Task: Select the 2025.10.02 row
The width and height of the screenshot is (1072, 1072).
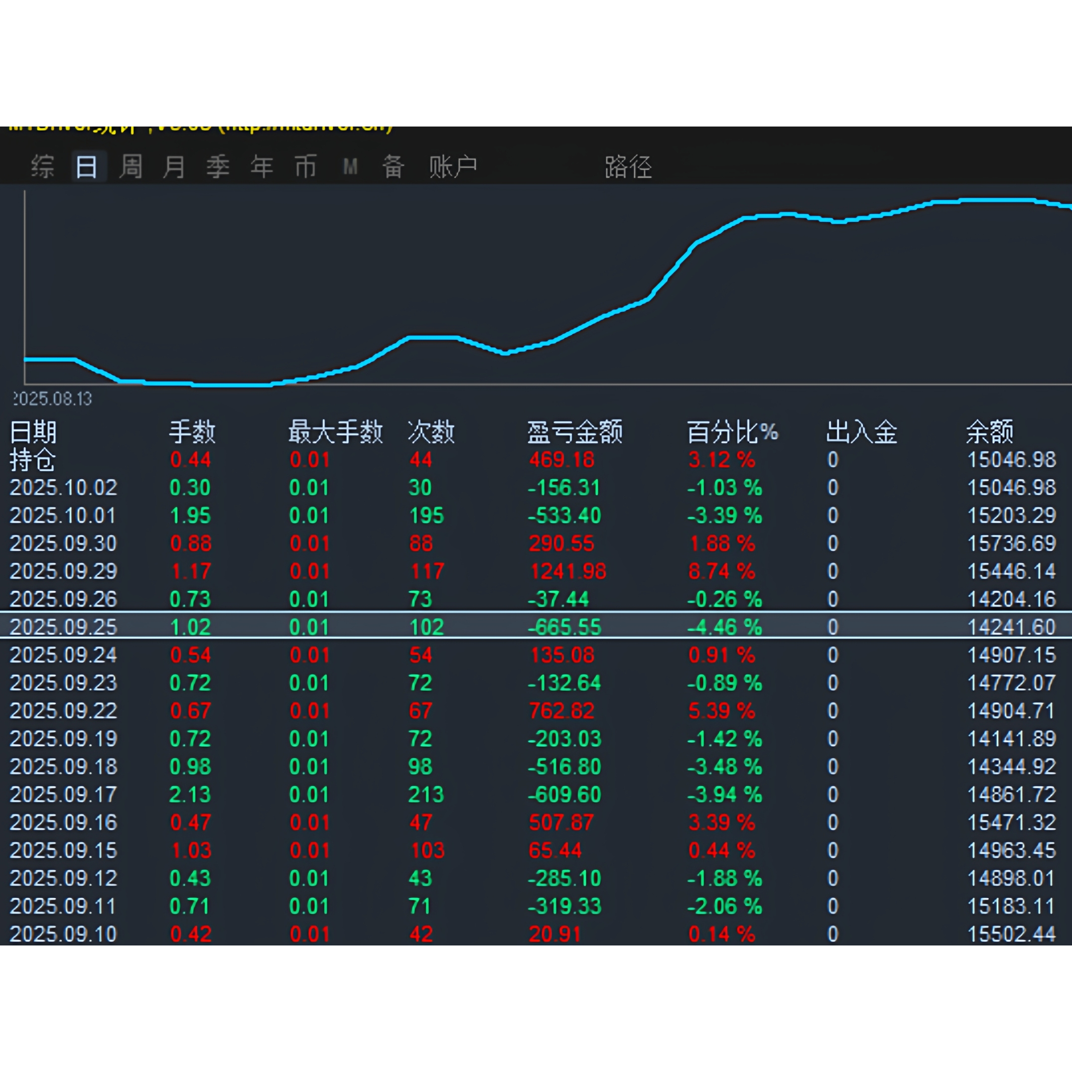Action: click(63, 488)
